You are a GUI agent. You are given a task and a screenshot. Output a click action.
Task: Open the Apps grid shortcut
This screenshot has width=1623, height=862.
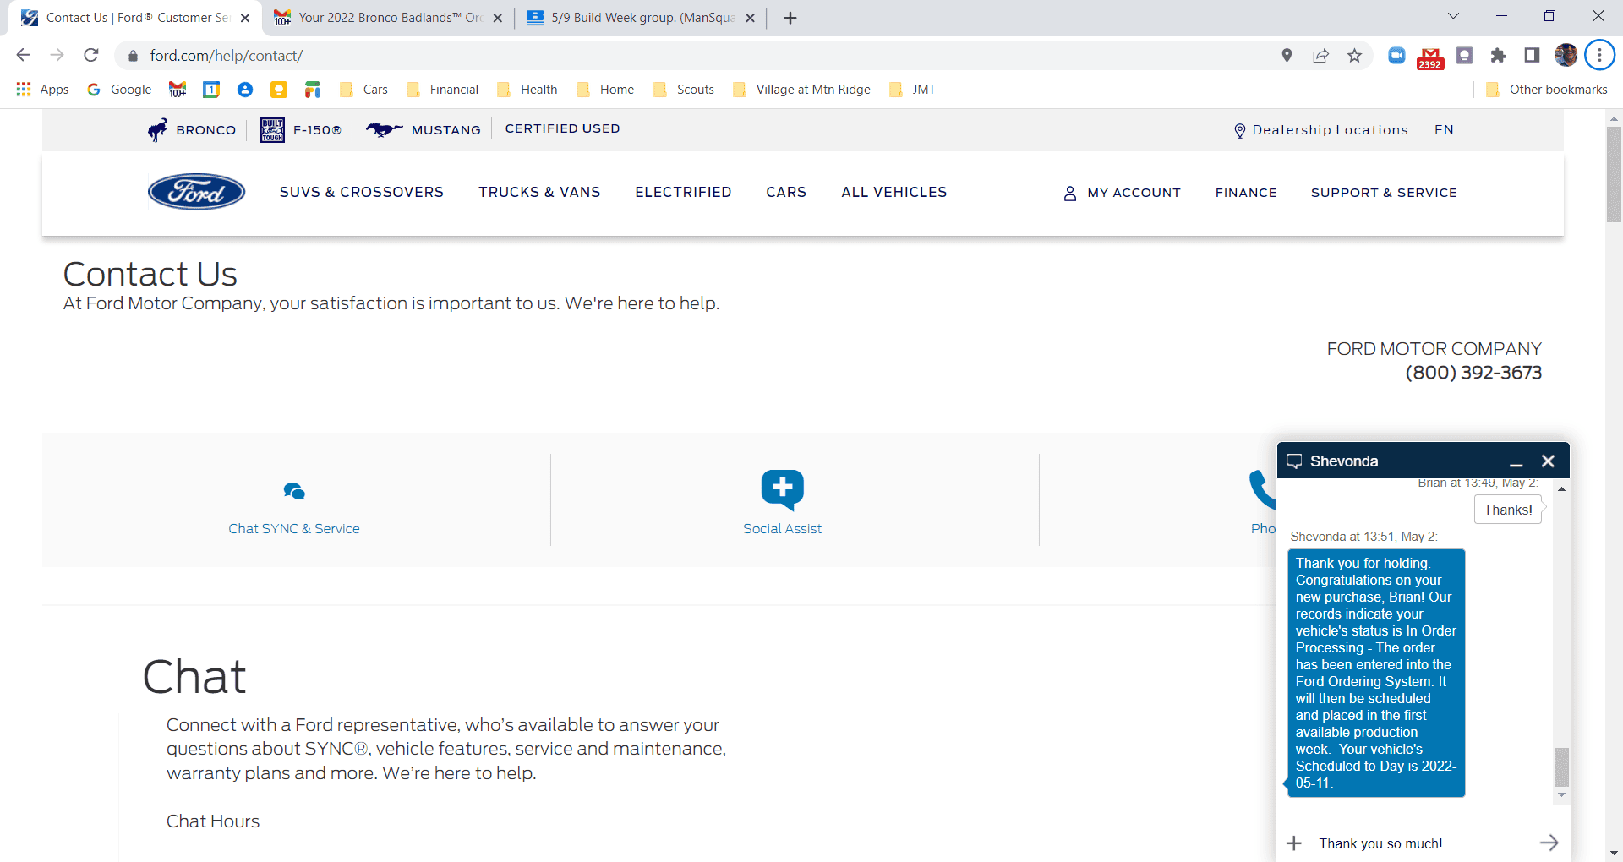point(42,90)
